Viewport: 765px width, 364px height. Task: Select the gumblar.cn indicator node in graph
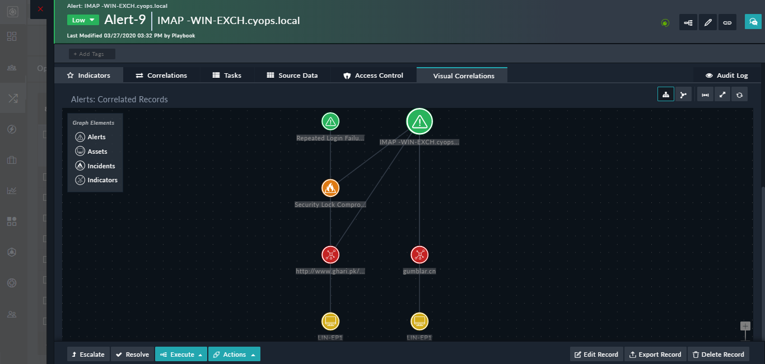click(419, 254)
